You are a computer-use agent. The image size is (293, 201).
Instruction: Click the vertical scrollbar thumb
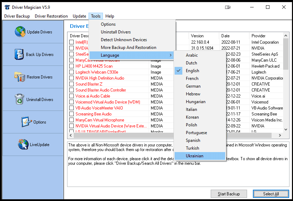pos(286,54)
